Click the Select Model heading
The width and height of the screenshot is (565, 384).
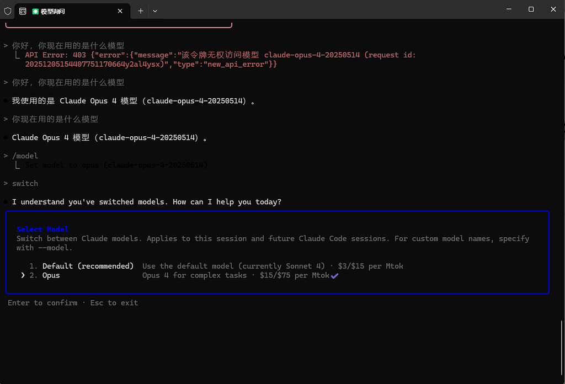[42, 229]
